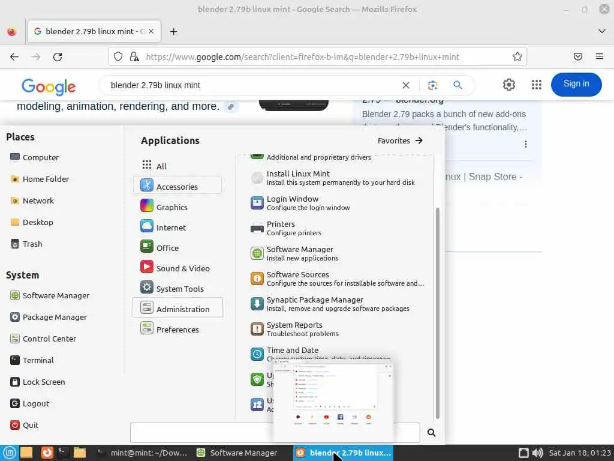614x461 pixels.
Task: Open Control Center
Action: point(43,339)
